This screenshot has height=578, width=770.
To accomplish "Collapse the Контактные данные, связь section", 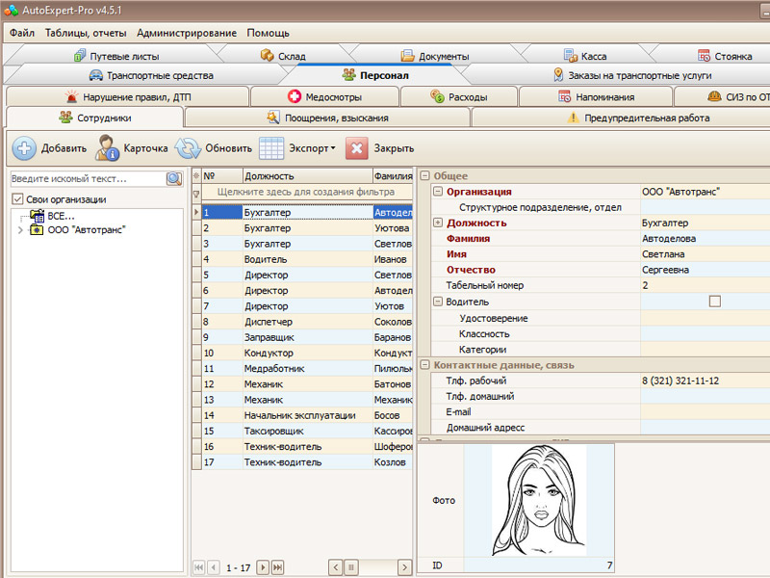I will (424, 365).
